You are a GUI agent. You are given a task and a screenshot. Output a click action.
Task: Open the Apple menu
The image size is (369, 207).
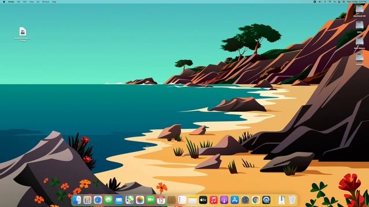click(4, 2)
